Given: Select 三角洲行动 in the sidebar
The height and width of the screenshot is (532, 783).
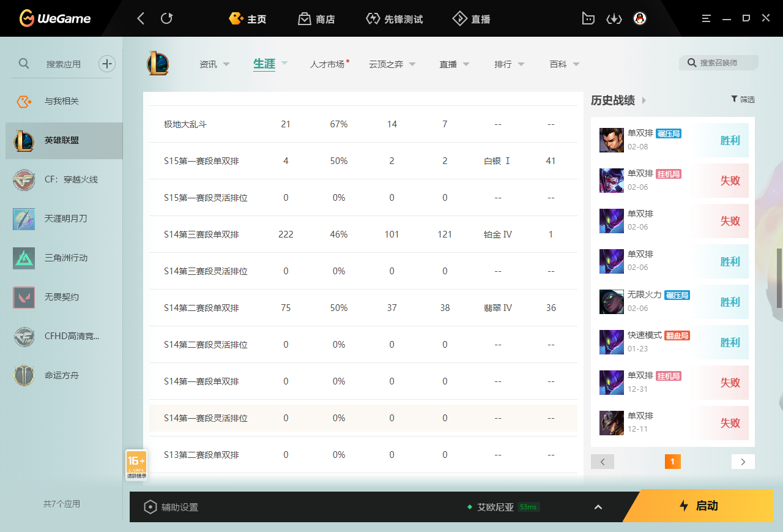Looking at the screenshot, I should [x=64, y=258].
